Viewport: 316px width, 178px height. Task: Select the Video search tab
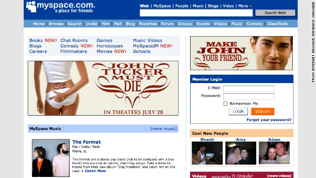pyautogui.click(x=228, y=6)
